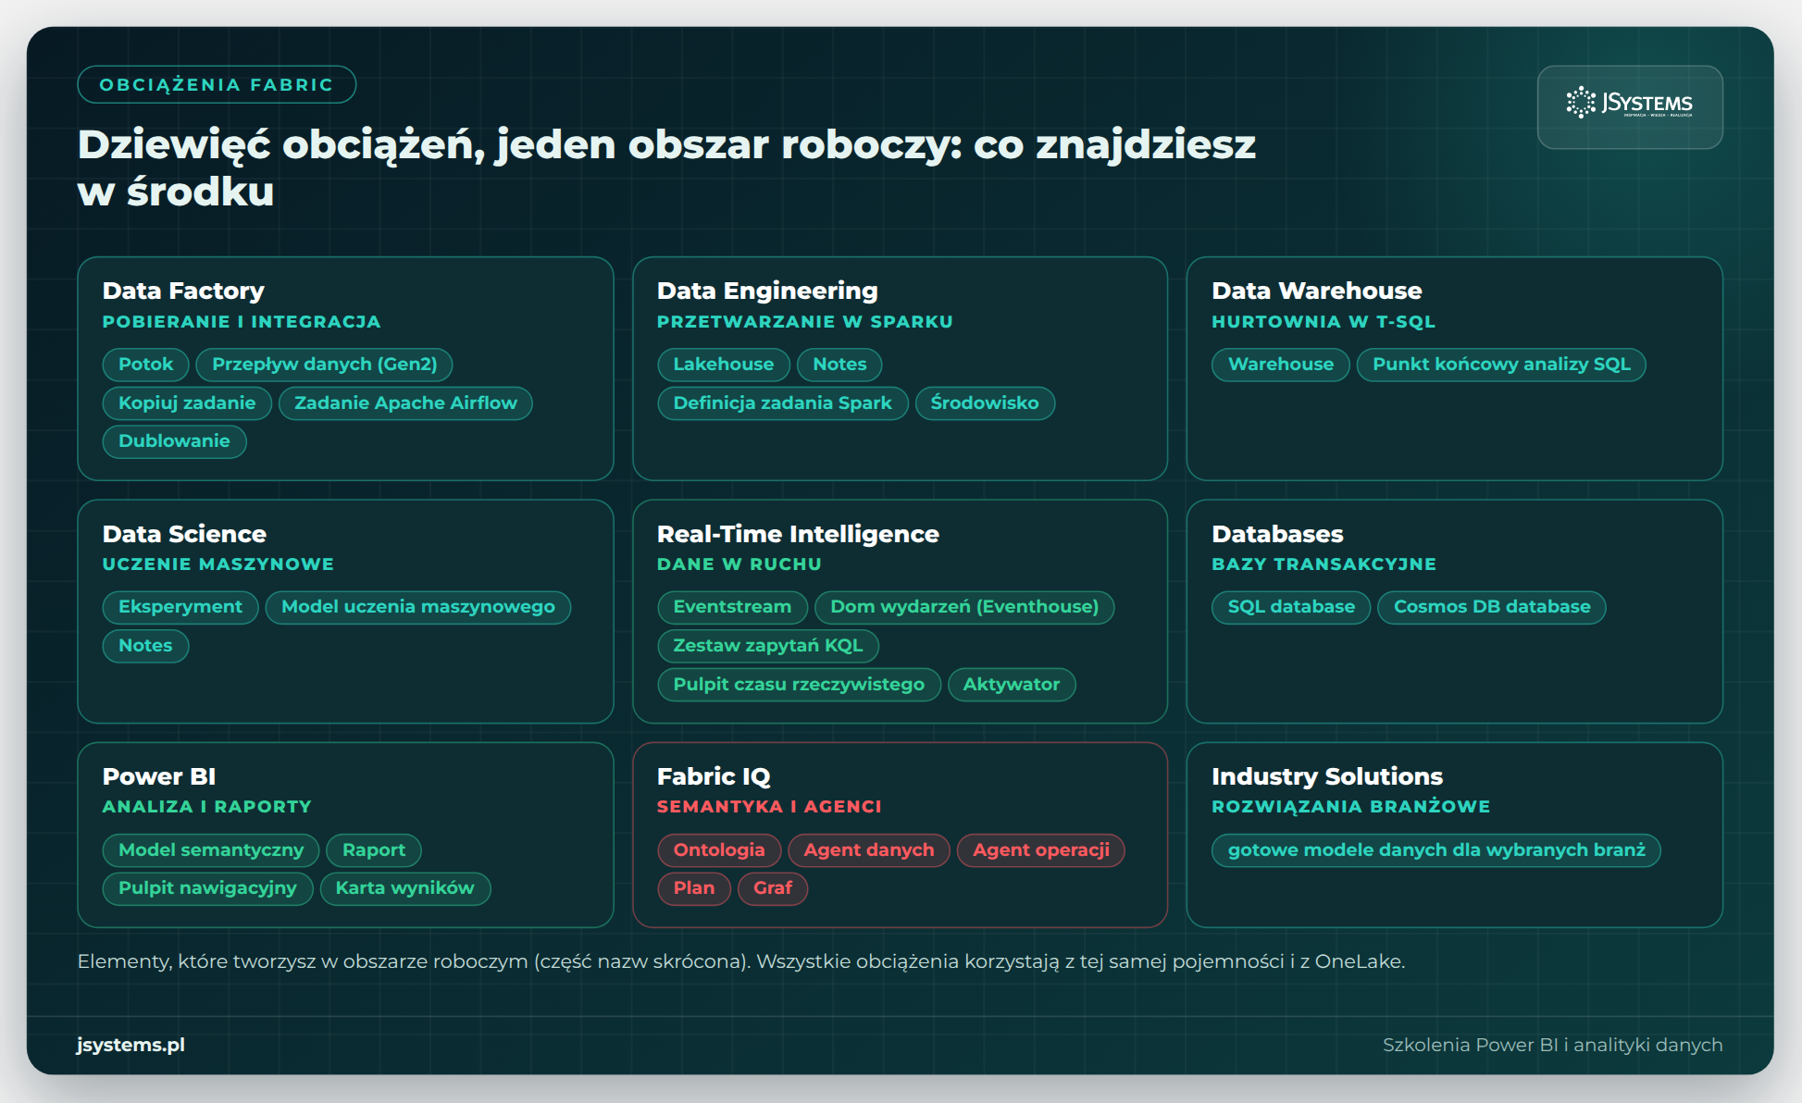Select the Zestaw zapytań KQL chip
1802x1103 pixels.
768,646
